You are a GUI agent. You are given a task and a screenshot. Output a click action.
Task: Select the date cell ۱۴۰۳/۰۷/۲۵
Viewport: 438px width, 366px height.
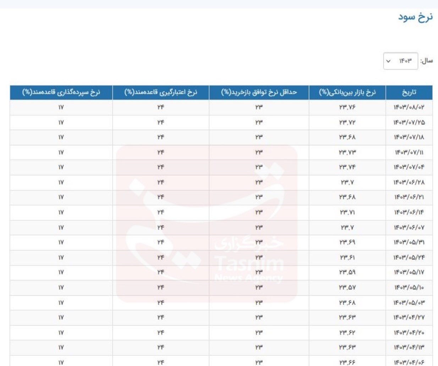[409, 123]
